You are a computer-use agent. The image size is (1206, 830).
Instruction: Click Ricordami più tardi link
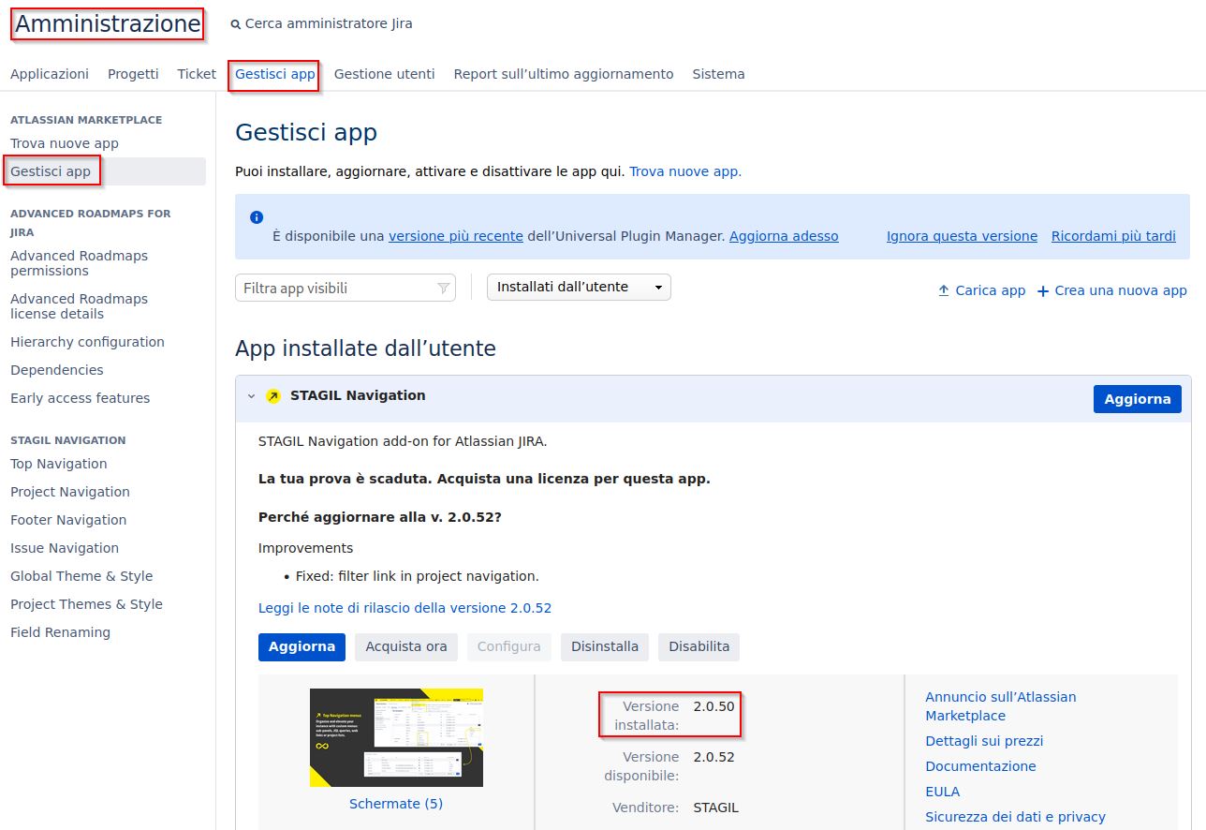click(1113, 236)
